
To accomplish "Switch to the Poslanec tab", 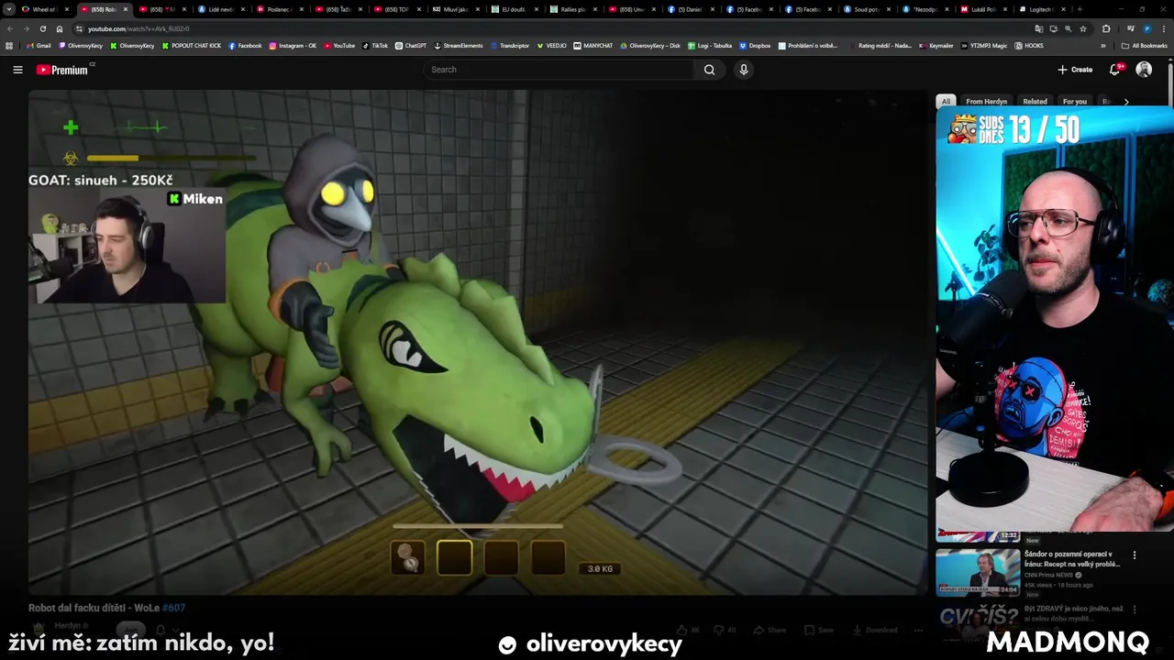I will (x=280, y=9).
